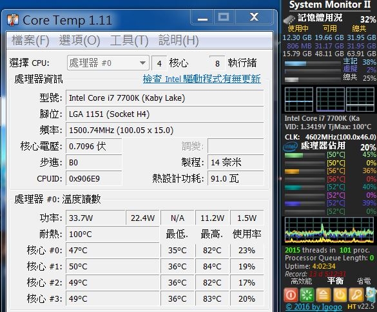Click the red shutdown icon
The width and height of the screenshot is (377, 312).
pyautogui.click(x=291, y=295)
